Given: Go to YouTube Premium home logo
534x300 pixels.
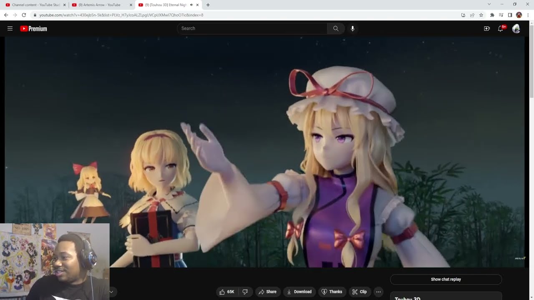Looking at the screenshot, I should [x=33, y=28].
